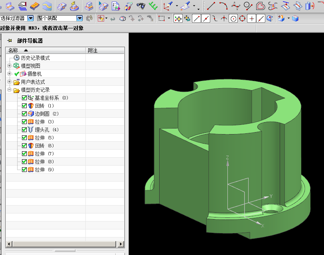Click the pin icon on Part Navigator
Viewport: 324px width, 255px height.
point(9,41)
